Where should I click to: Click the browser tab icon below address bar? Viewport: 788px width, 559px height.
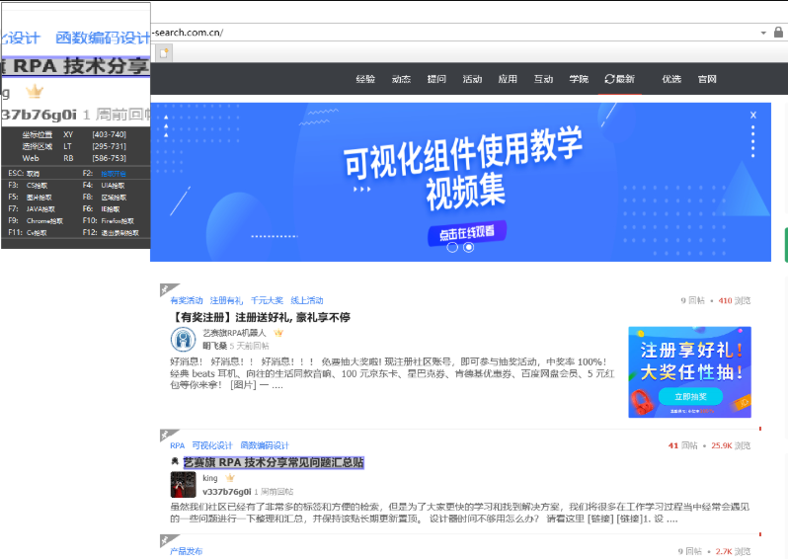pos(164,52)
